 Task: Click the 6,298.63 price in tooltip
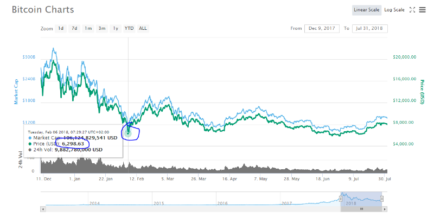pyautogui.click(x=73, y=144)
